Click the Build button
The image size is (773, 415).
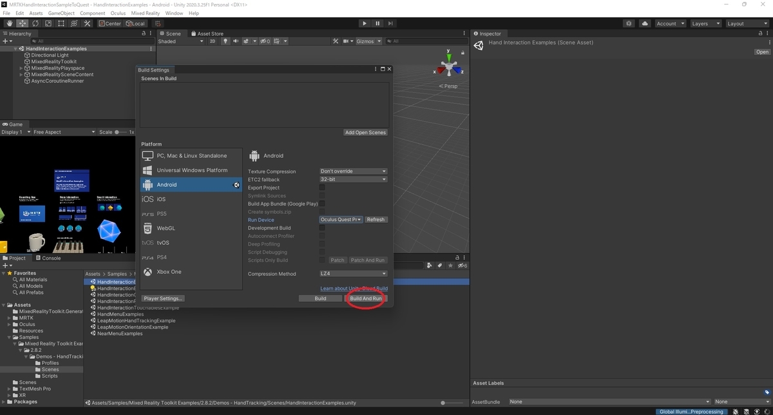click(320, 298)
